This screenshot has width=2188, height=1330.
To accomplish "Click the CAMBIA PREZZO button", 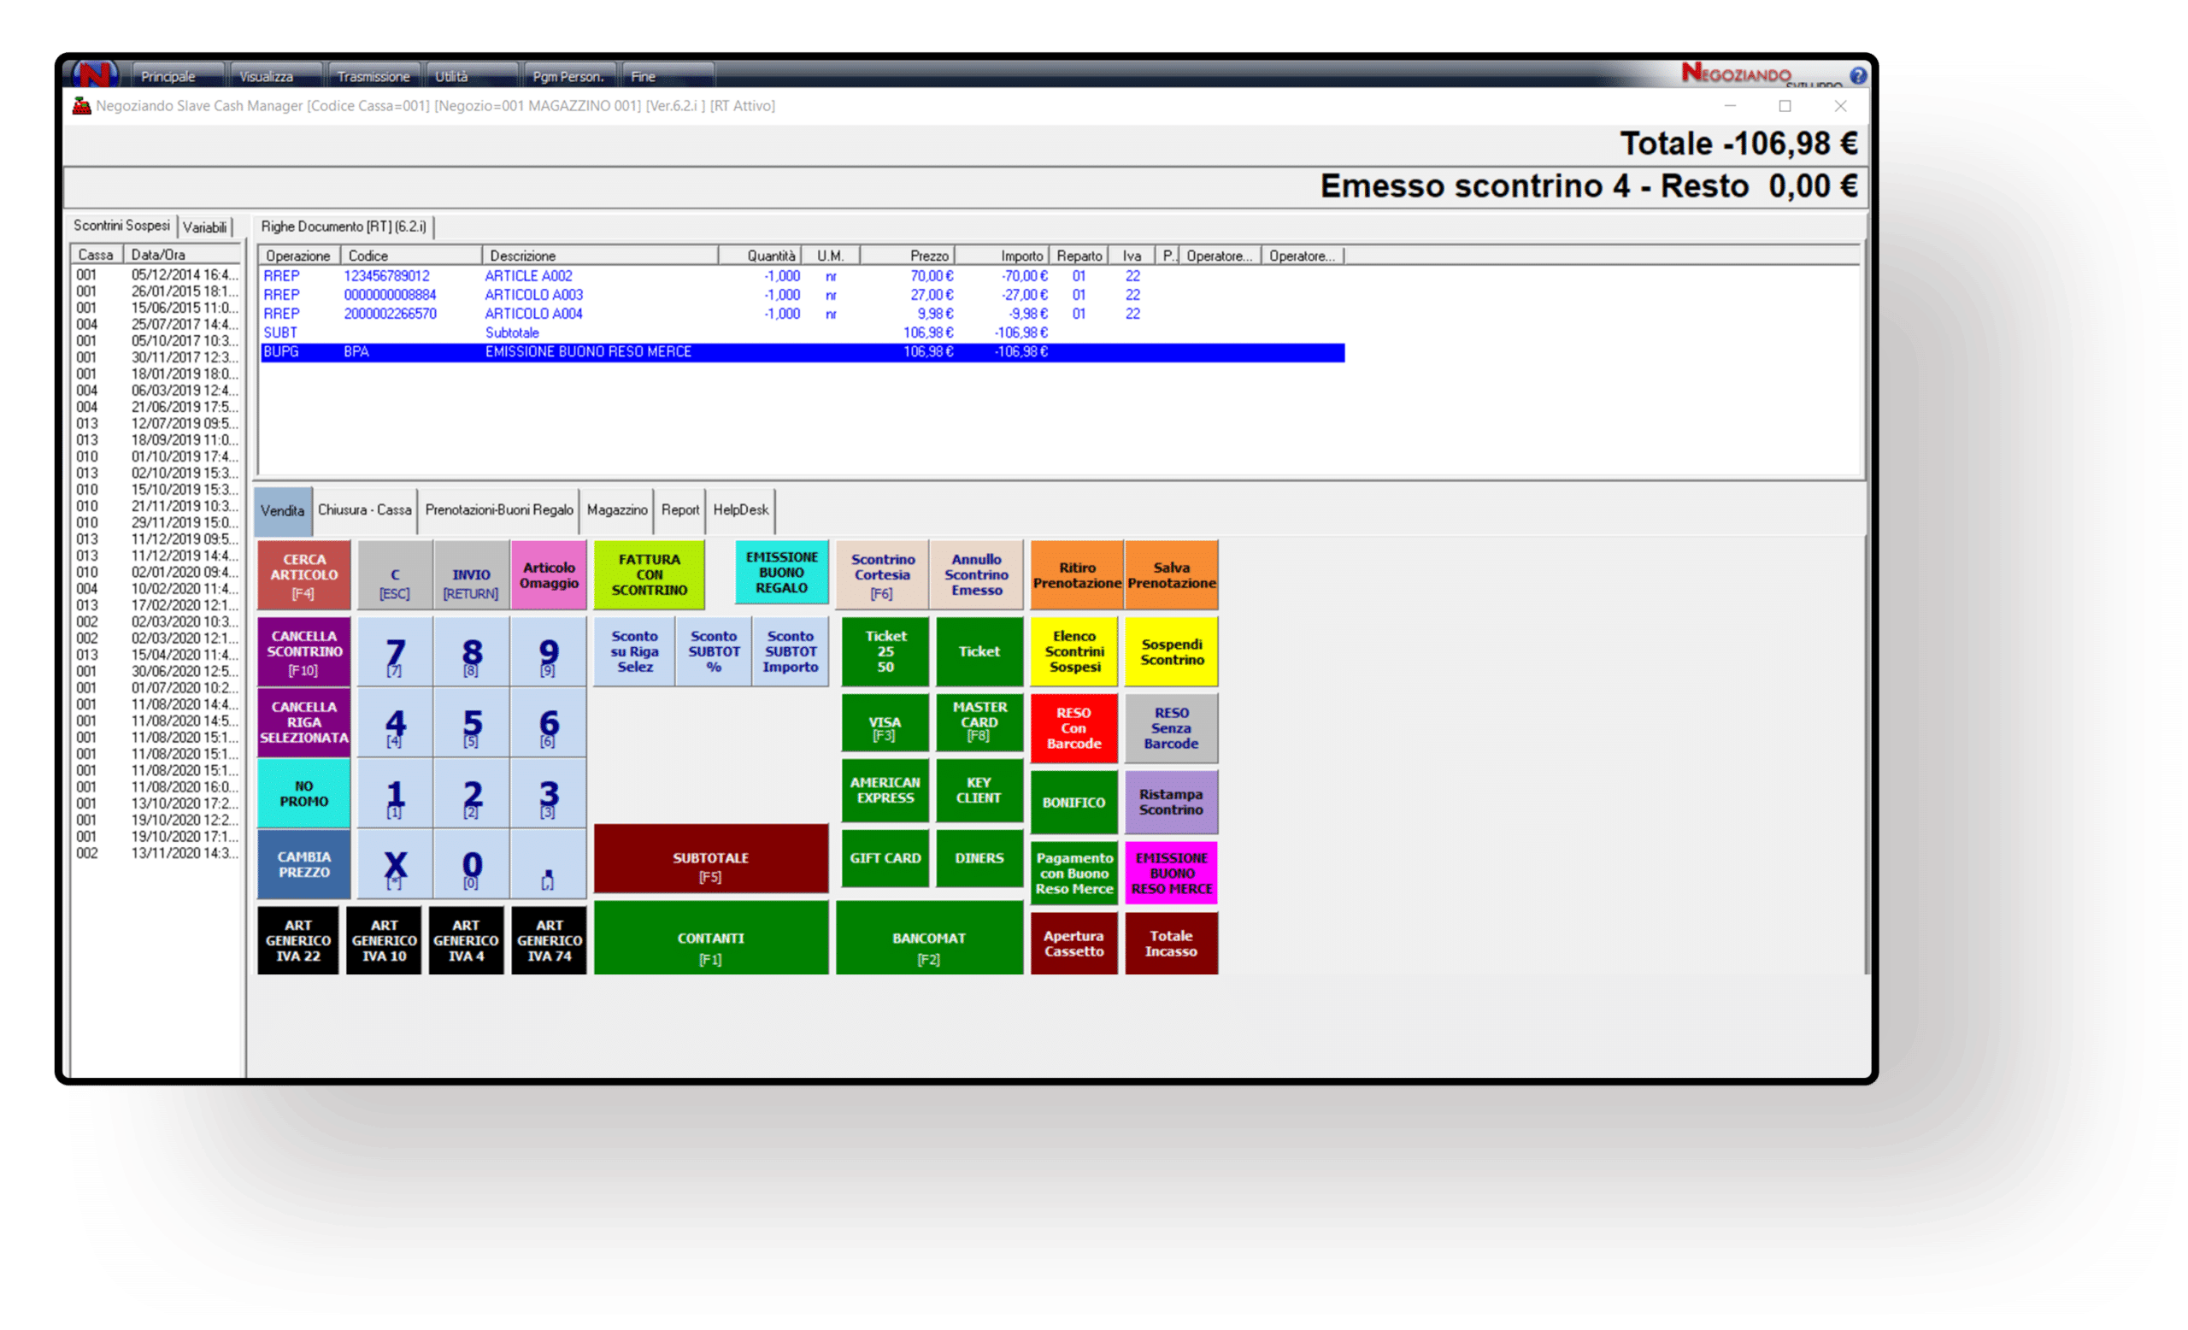I will click(x=303, y=864).
